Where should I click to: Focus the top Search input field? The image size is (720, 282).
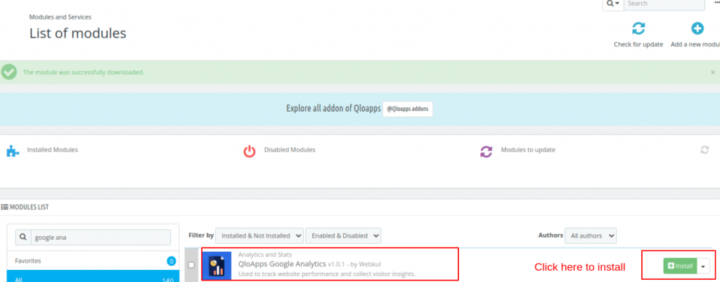(664, 4)
